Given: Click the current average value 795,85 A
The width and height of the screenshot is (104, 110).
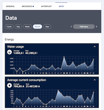Looking at the screenshot, I should 19,86.
